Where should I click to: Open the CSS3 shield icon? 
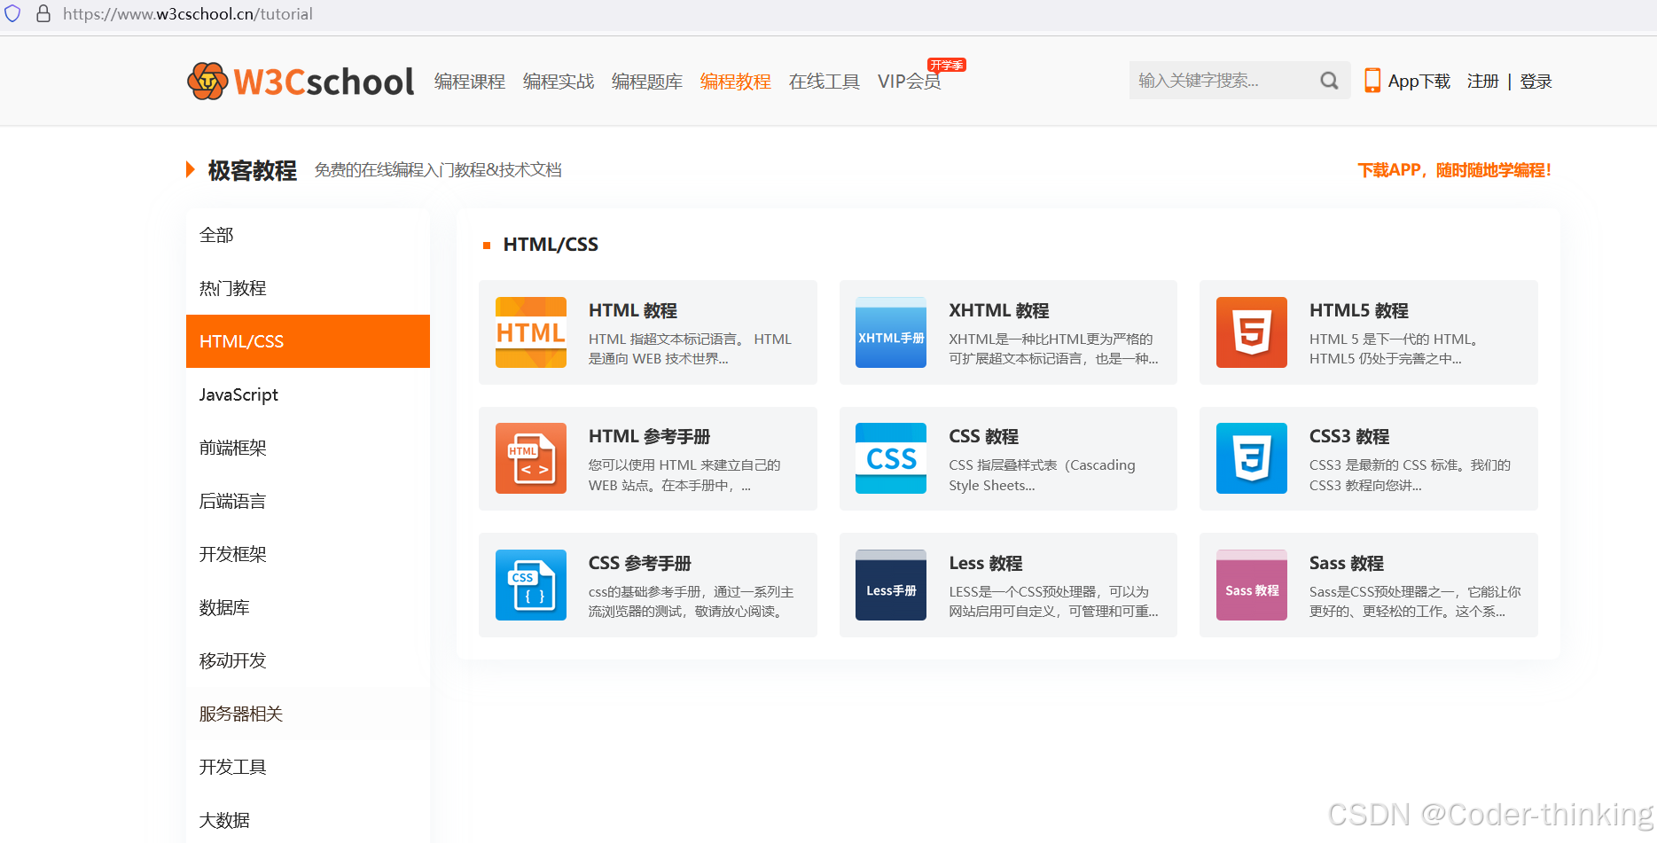[1252, 458]
